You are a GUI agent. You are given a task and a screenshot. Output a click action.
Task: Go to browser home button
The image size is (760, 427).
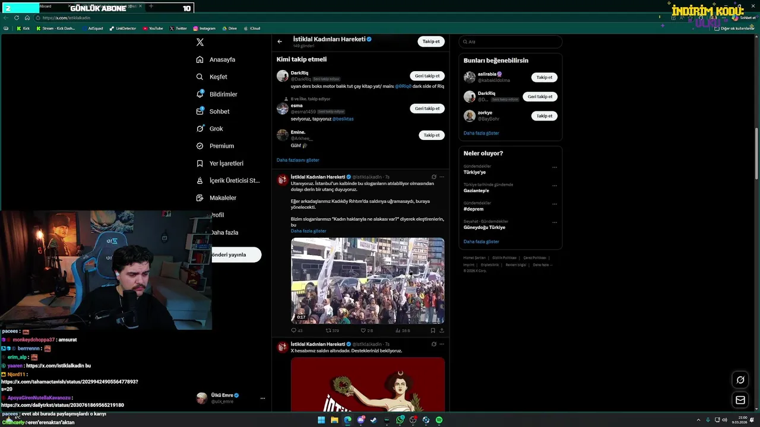click(27, 18)
